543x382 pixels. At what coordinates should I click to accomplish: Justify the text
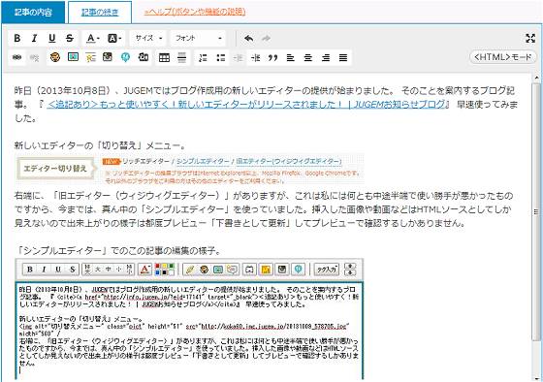(x=343, y=57)
